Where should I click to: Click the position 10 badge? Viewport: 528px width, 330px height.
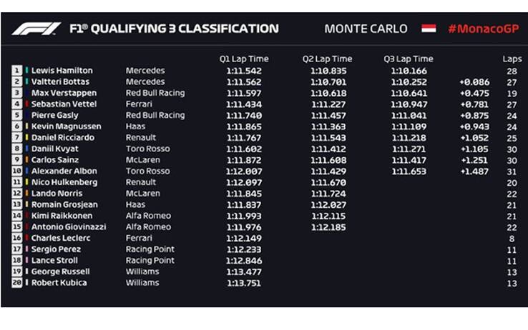[x=16, y=171]
